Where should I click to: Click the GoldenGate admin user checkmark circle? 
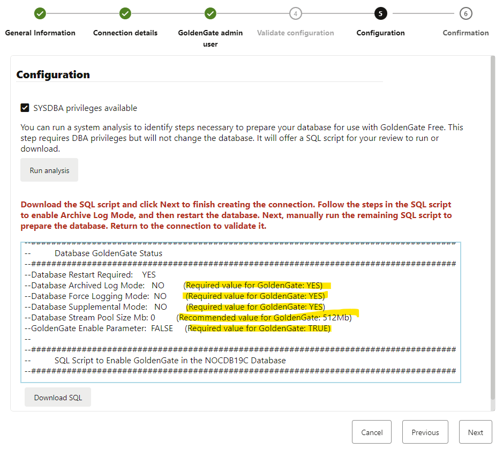coord(211,13)
